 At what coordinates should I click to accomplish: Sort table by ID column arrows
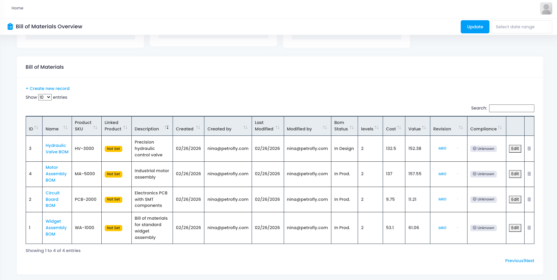pyautogui.click(x=36, y=128)
